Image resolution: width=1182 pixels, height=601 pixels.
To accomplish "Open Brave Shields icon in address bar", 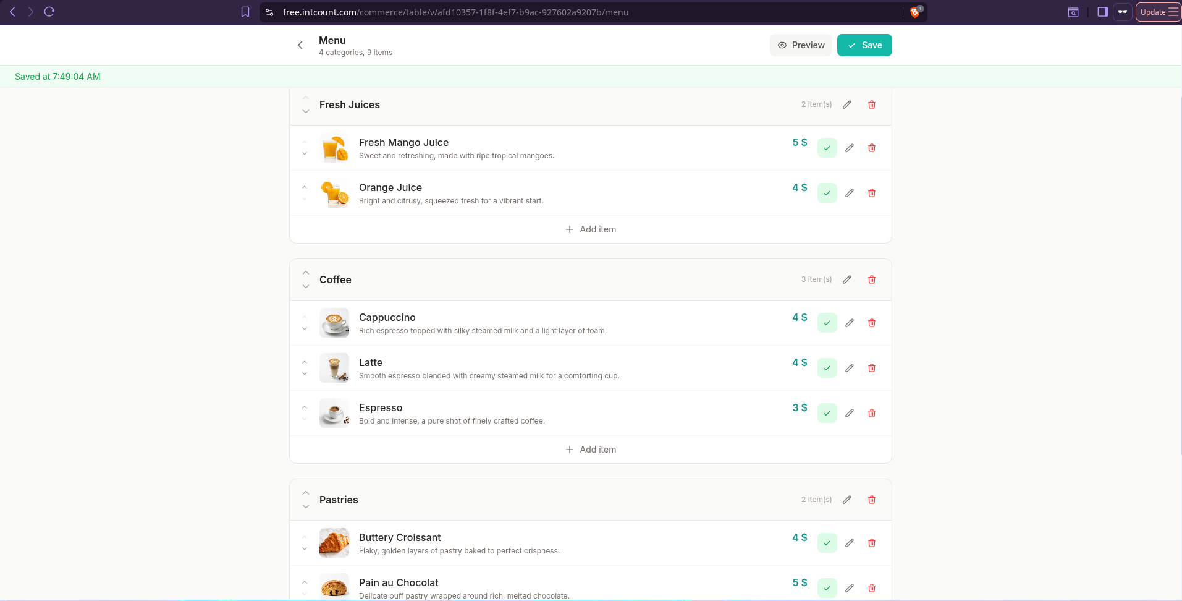I will pos(915,12).
